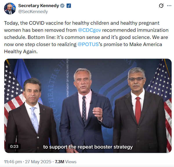Click the Grok icon on the post
This screenshot has width=174, height=167.
[161, 6]
